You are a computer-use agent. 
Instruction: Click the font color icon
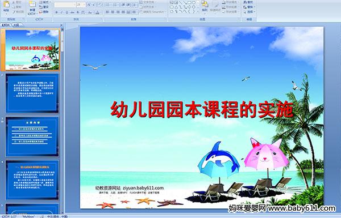tap(97, 12)
